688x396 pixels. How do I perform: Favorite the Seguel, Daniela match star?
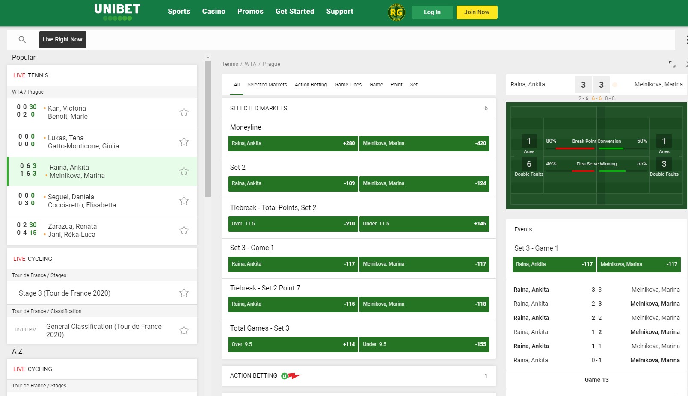[x=184, y=201]
